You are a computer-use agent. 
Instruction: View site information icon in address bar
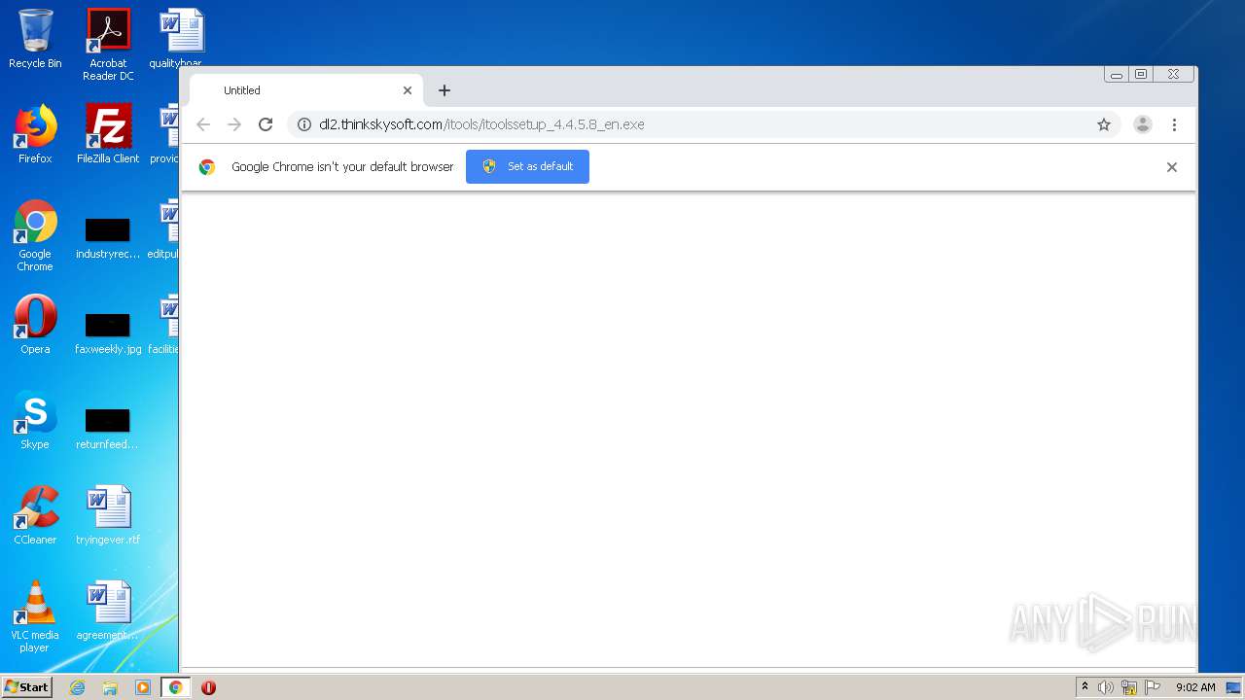tap(303, 124)
